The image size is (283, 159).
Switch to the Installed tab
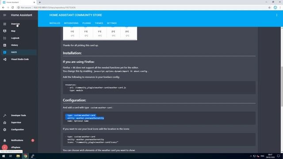pyautogui.click(x=55, y=23)
